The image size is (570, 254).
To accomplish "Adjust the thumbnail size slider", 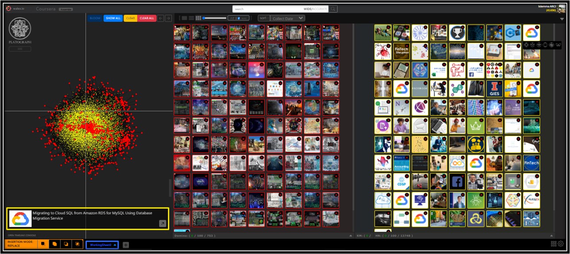I will (215, 18).
